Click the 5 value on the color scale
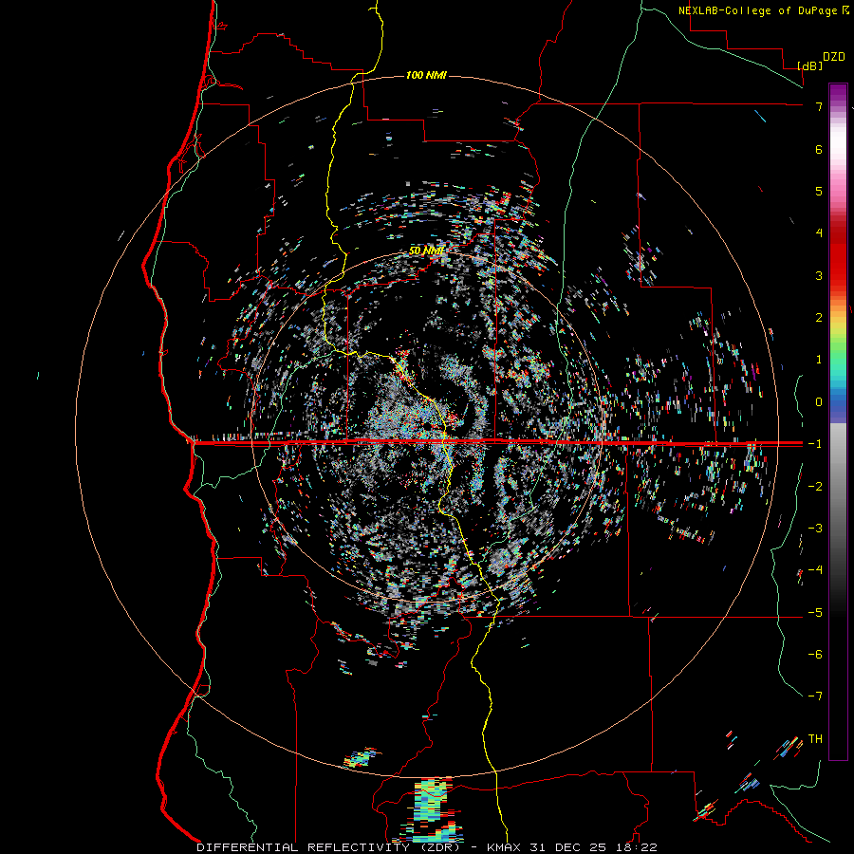Image resolution: width=854 pixels, height=854 pixels. click(819, 191)
